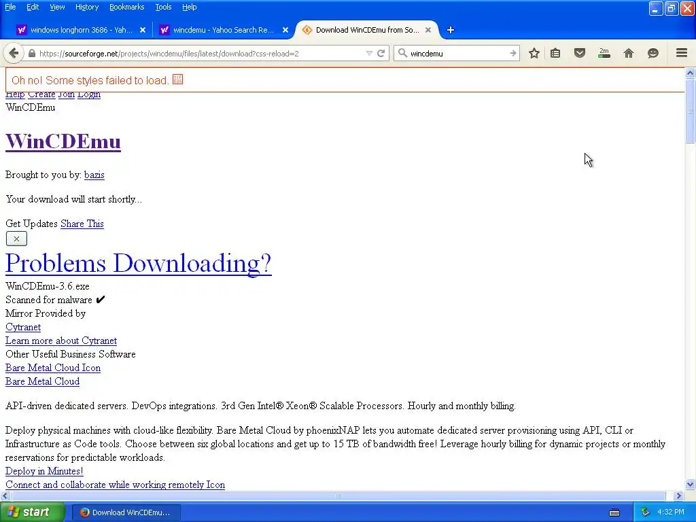Open the Firefox hamburger menu

point(682,53)
